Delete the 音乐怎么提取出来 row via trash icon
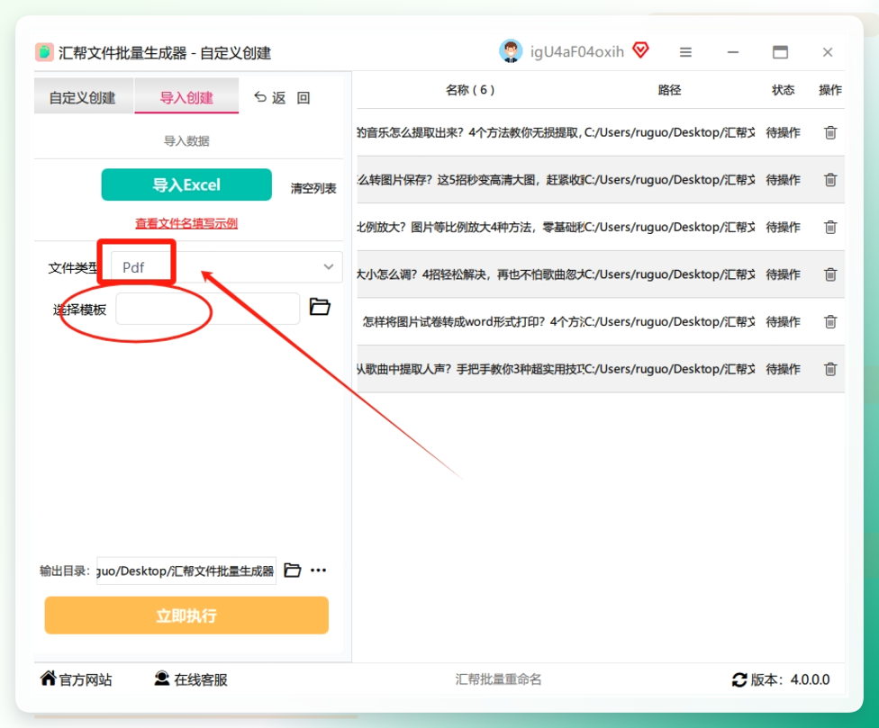879x728 pixels. click(x=830, y=132)
